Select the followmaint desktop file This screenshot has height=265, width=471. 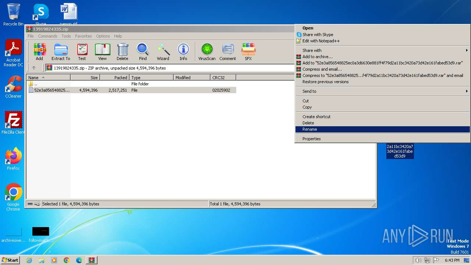tap(40, 234)
